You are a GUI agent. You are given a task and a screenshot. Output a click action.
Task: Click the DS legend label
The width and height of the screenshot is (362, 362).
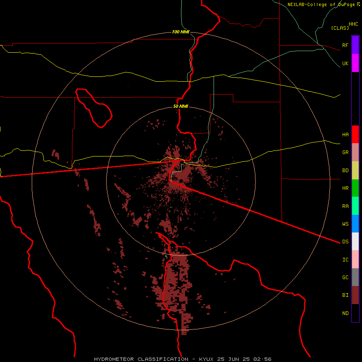coord(346,241)
